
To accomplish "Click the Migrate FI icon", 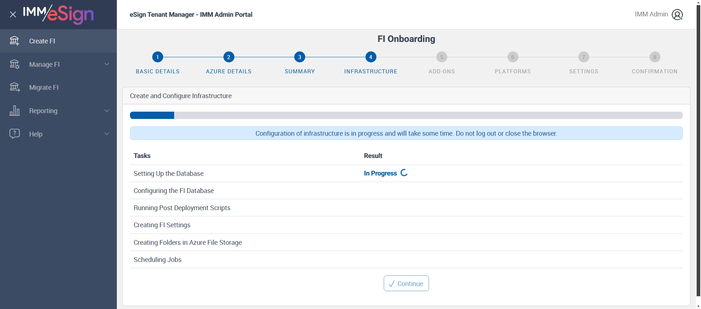I will [15, 87].
